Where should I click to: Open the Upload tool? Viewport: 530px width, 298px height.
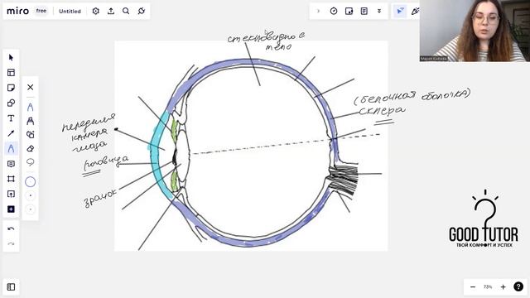click(11, 194)
